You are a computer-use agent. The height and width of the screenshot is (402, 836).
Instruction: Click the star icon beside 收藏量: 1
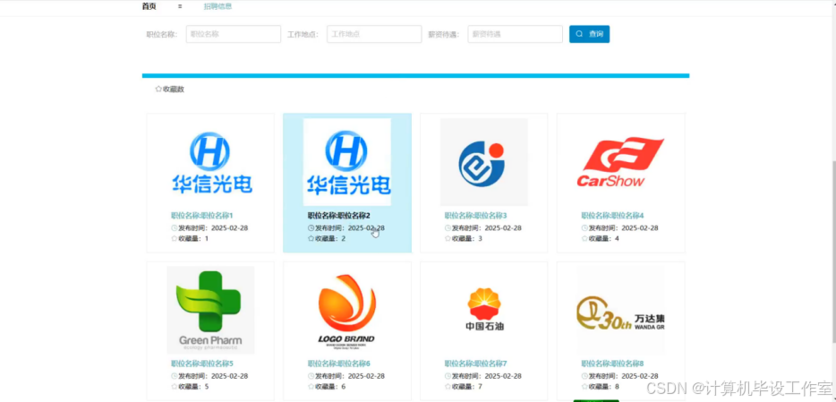(175, 238)
